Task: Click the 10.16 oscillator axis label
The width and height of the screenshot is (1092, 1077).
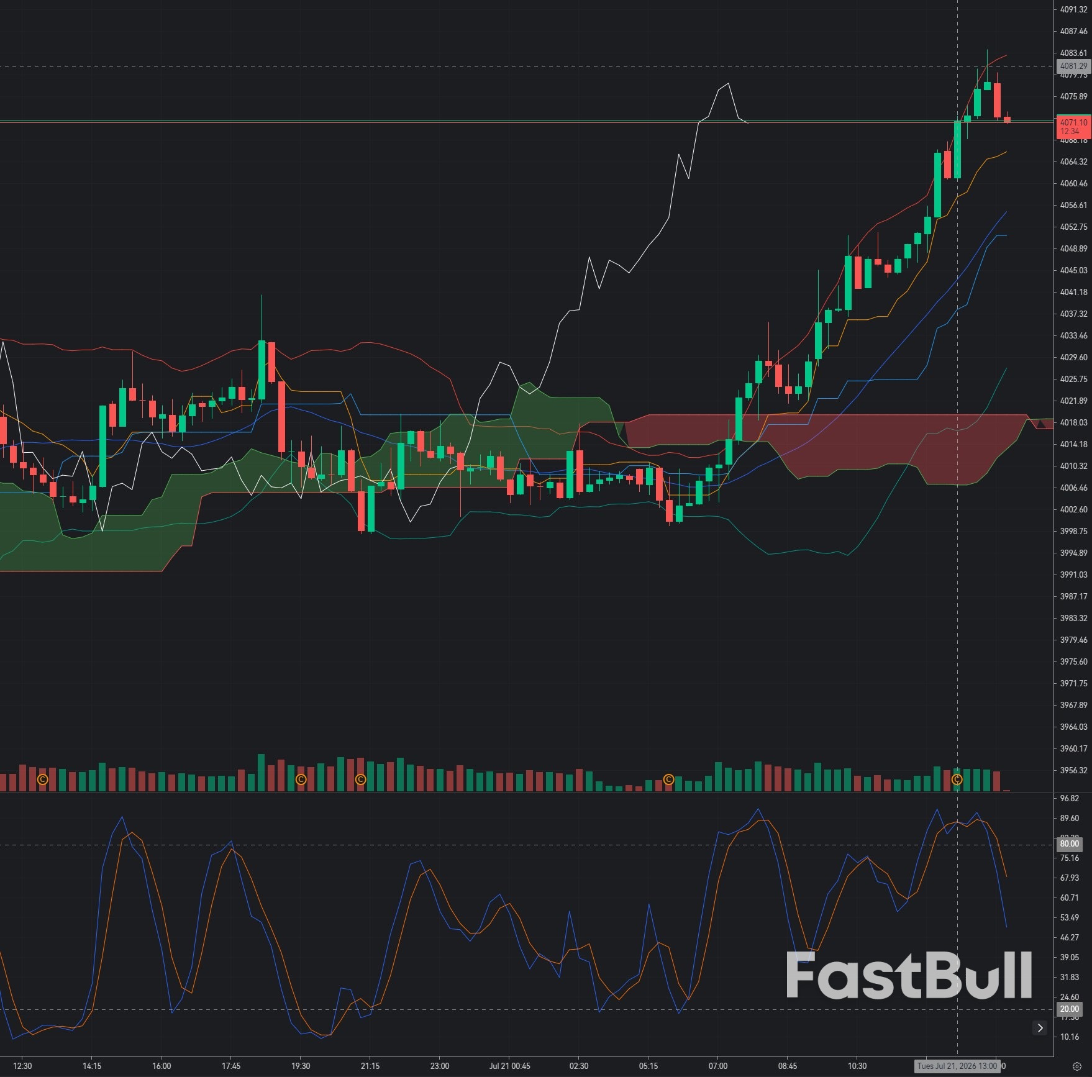Action: 1070,1037
